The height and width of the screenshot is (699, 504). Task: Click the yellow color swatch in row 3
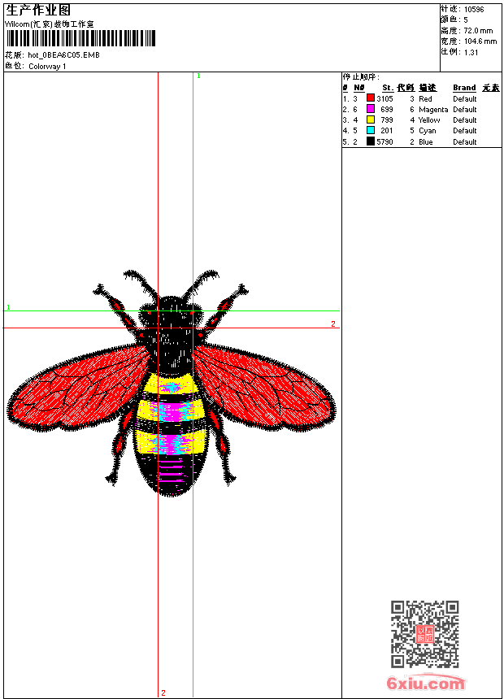370,119
